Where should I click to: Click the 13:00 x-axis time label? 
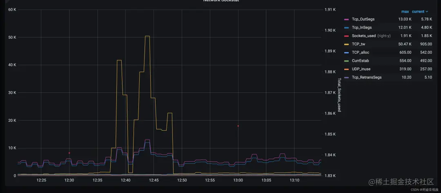pyautogui.click(x=238, y=180)
